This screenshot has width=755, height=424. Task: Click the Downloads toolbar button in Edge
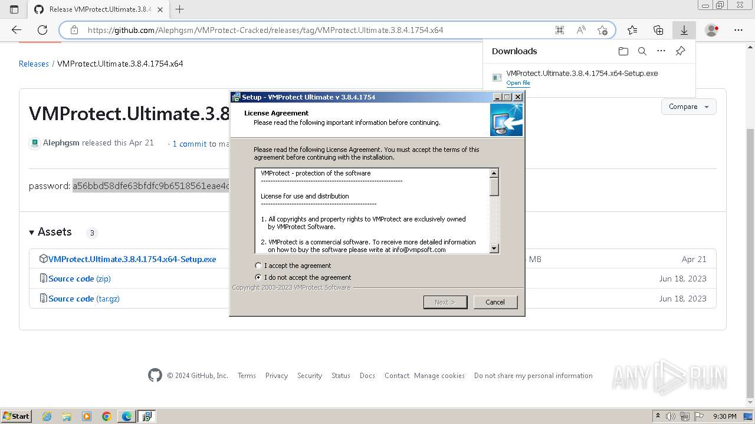684,30
